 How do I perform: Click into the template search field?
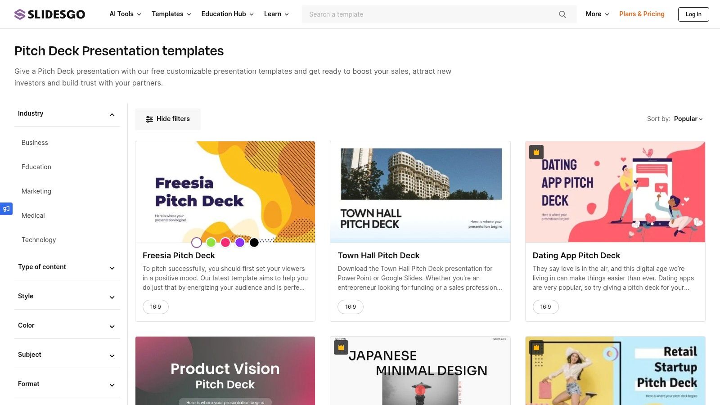pyautogui.click(x=427, y=14)
